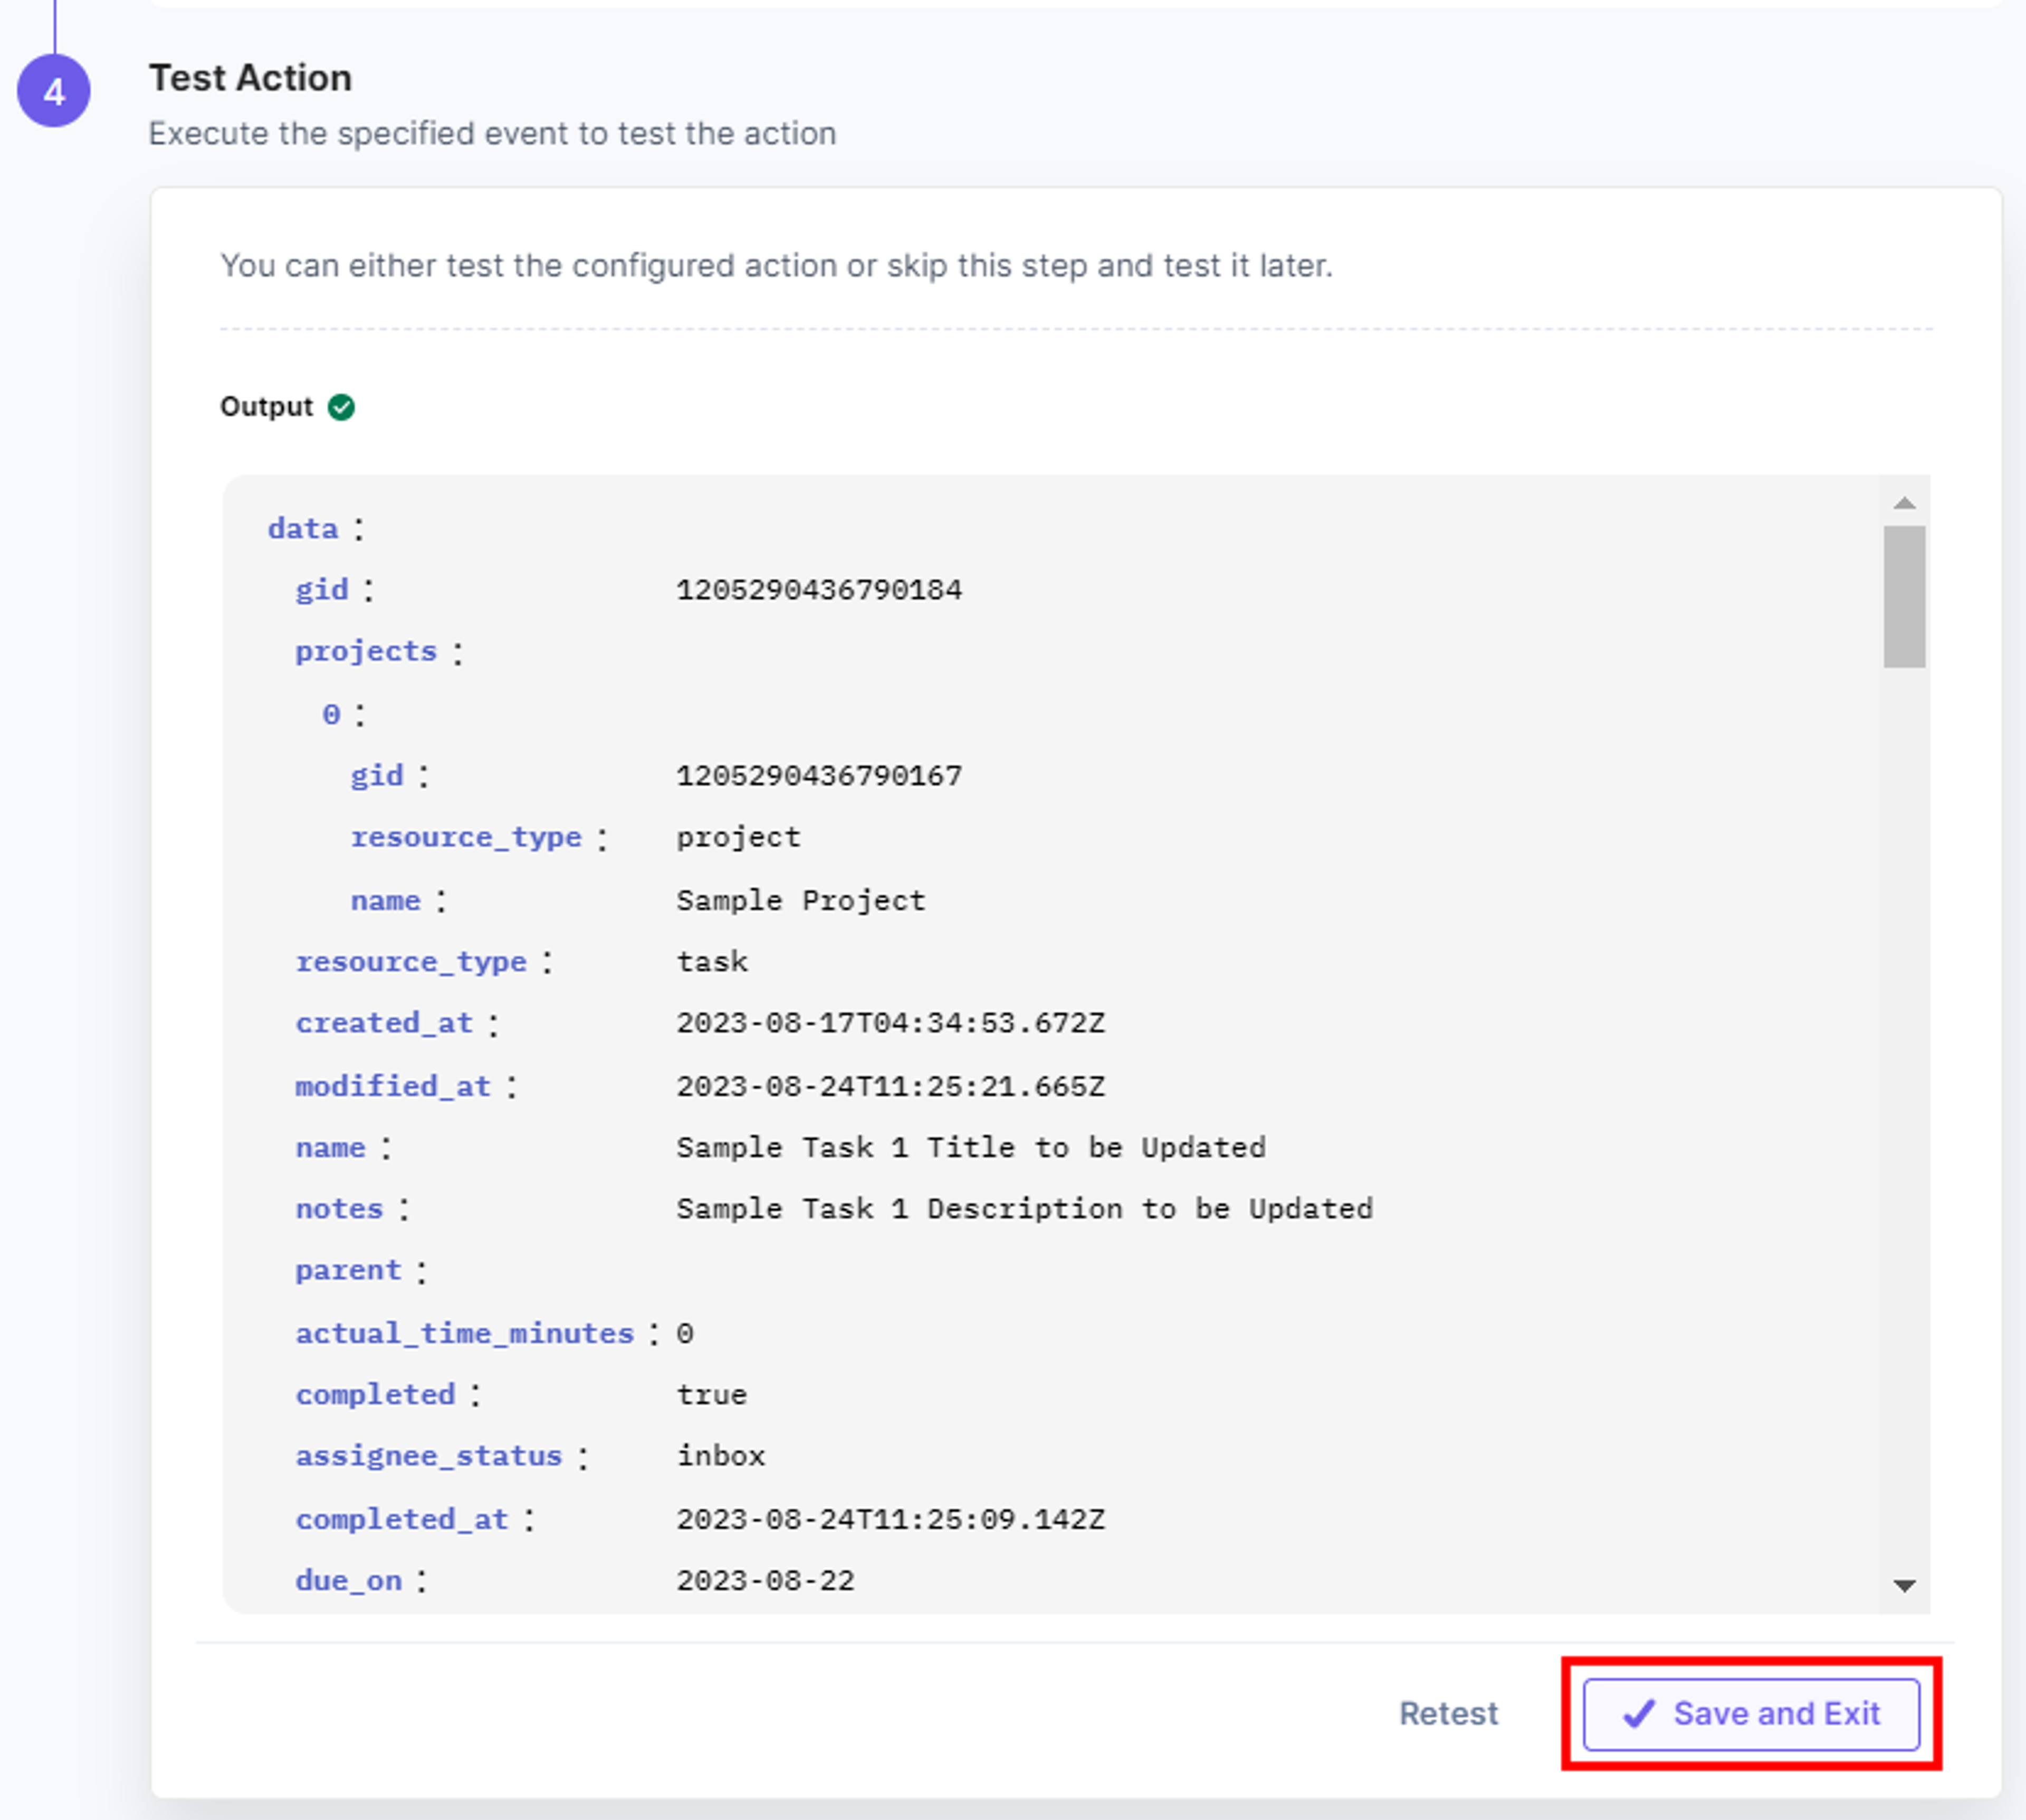This screenshot has height=1820, width=2026.
Task: Click the 'assignee_status' key
Action: (x=429, y=1456)
